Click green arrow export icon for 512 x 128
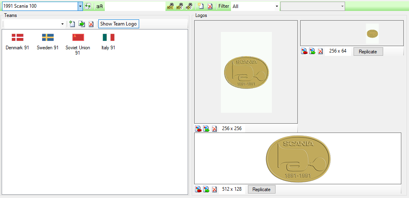This screenshot has width=409, height=198. (x=206, y=190)
